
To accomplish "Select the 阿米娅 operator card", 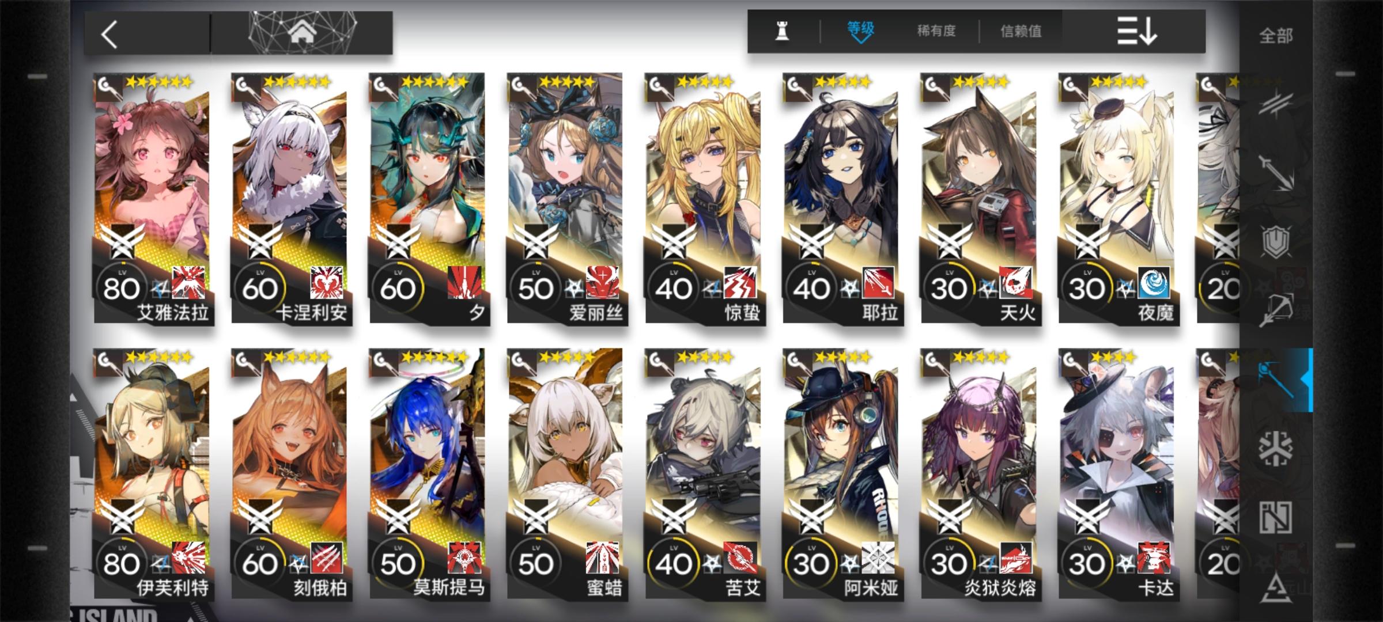I will tap(841, 473).
